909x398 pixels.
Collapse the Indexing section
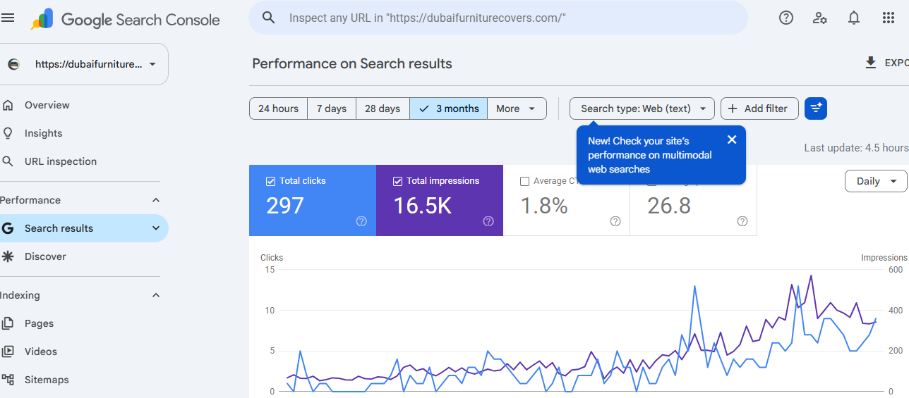[156, 295]
